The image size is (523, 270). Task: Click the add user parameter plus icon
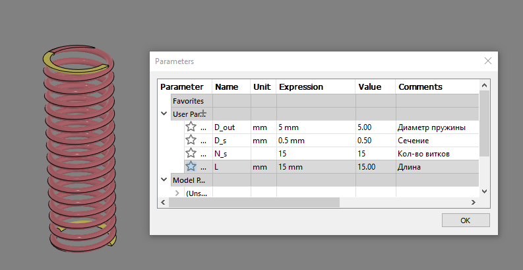pos(204,114)
